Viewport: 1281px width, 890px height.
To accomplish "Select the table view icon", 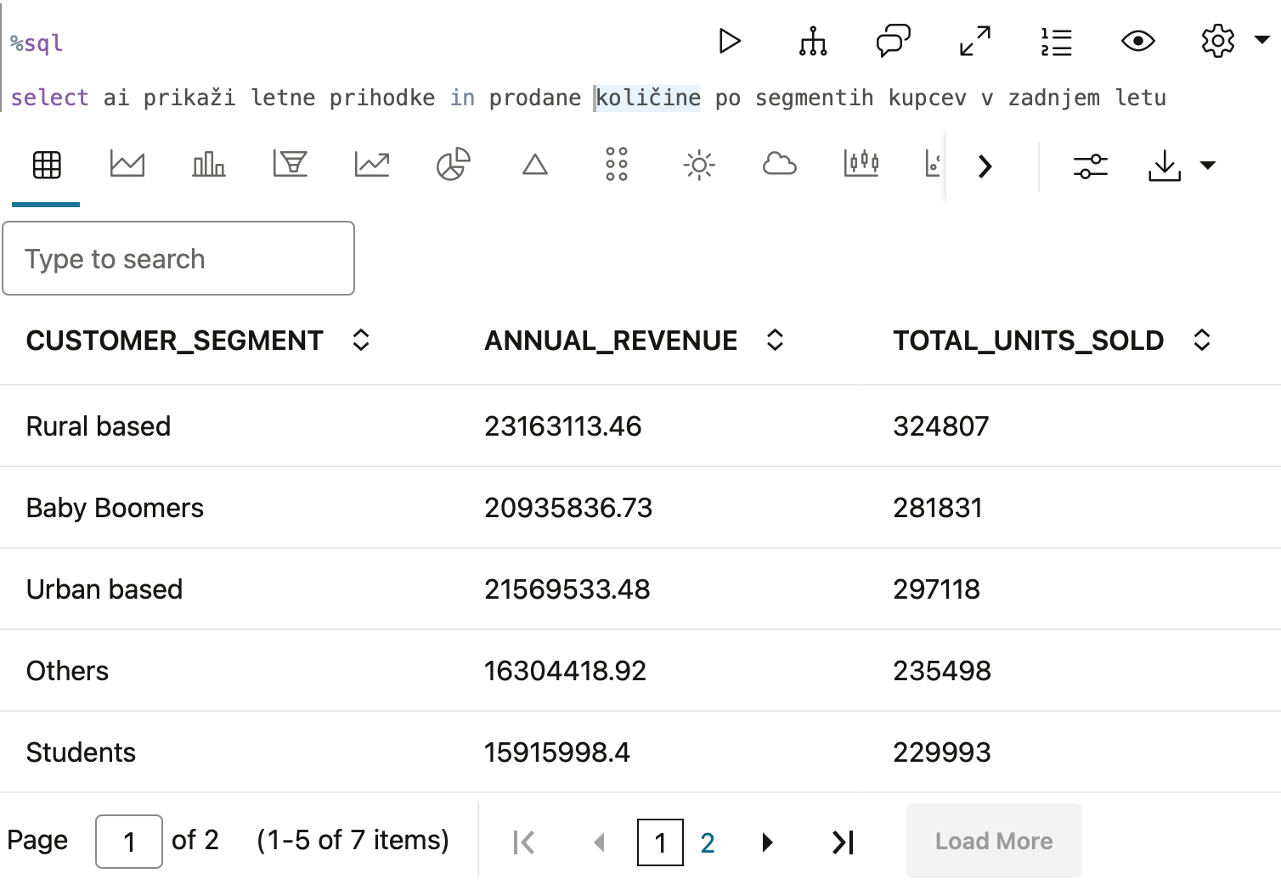I will coord(47,164).
